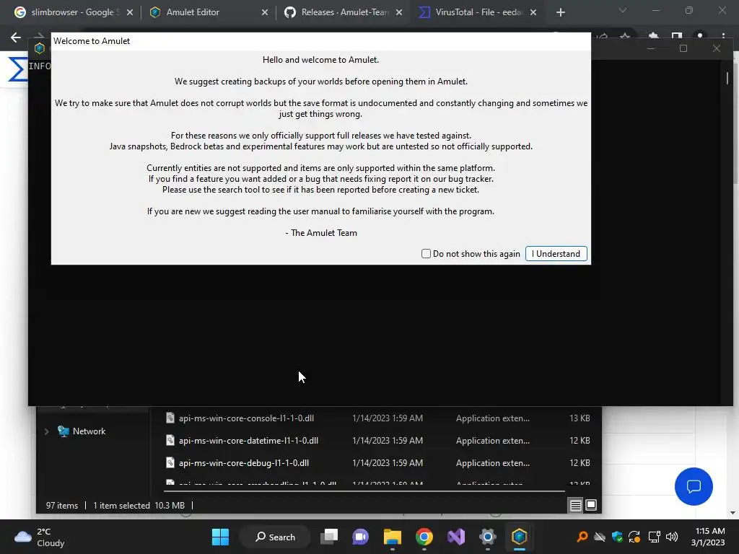The height and width of the screenshot is (554, 739).
Task: Open the clock showing 1:15 AM
Action: pos(708,537)
